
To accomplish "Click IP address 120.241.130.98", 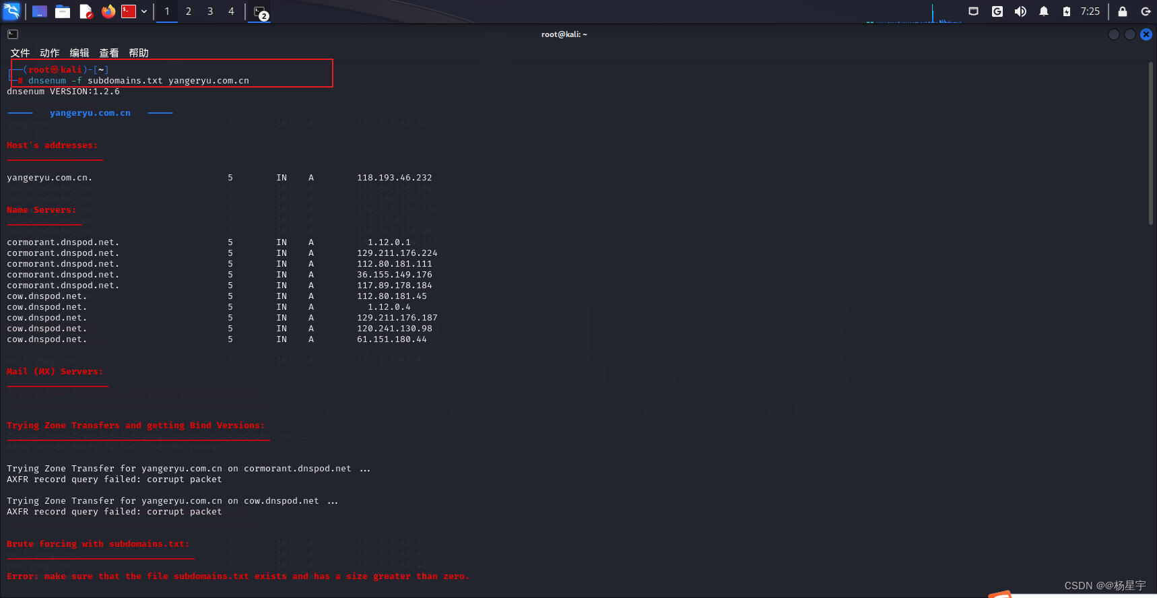I will [x=395, y=329].
